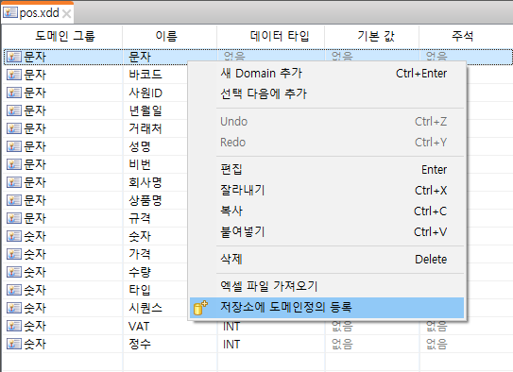
Task: Select the 비번 name cell
Action: [x=140, y=164]
